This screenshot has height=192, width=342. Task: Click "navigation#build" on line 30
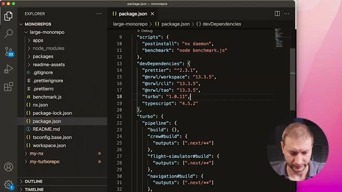tap(171, 176)
